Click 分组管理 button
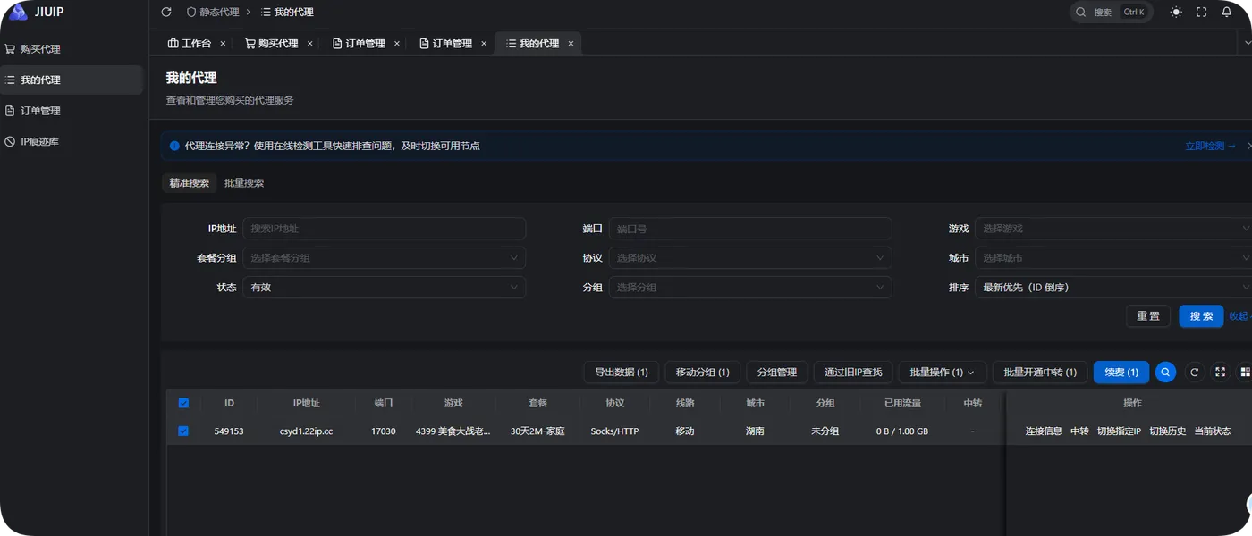The image size is (1252, 536). [777, 372]
